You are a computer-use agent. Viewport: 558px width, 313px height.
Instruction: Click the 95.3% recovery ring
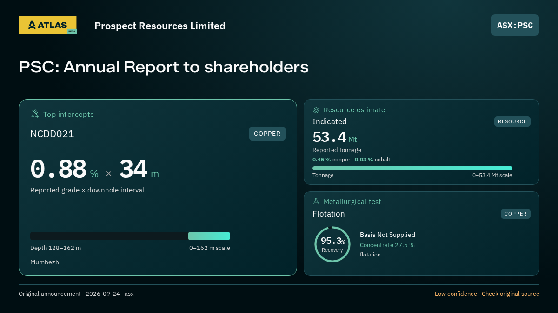(x=332, y=244)
